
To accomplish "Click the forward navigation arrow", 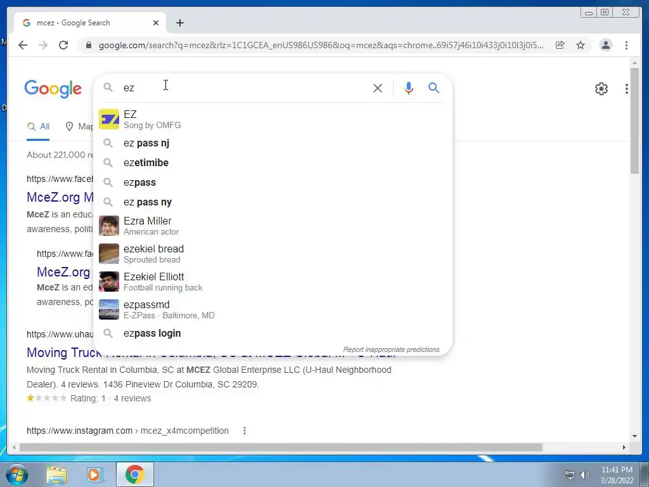I will 43,45.
